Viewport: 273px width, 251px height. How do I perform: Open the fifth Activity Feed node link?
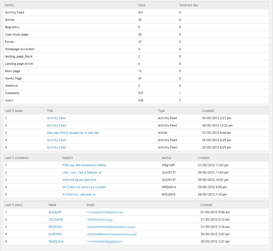point(57,148)
